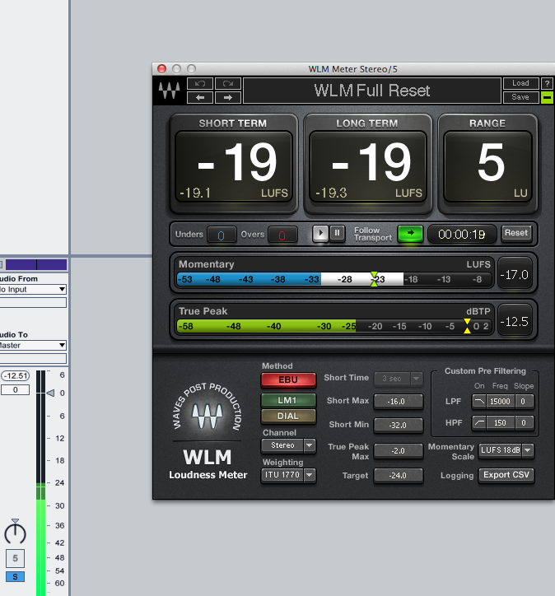Image resolution: width=555 pixels, height=596 pixels.
Task: Click the Momentary -17.0 readout
Action: click(515, 275)
